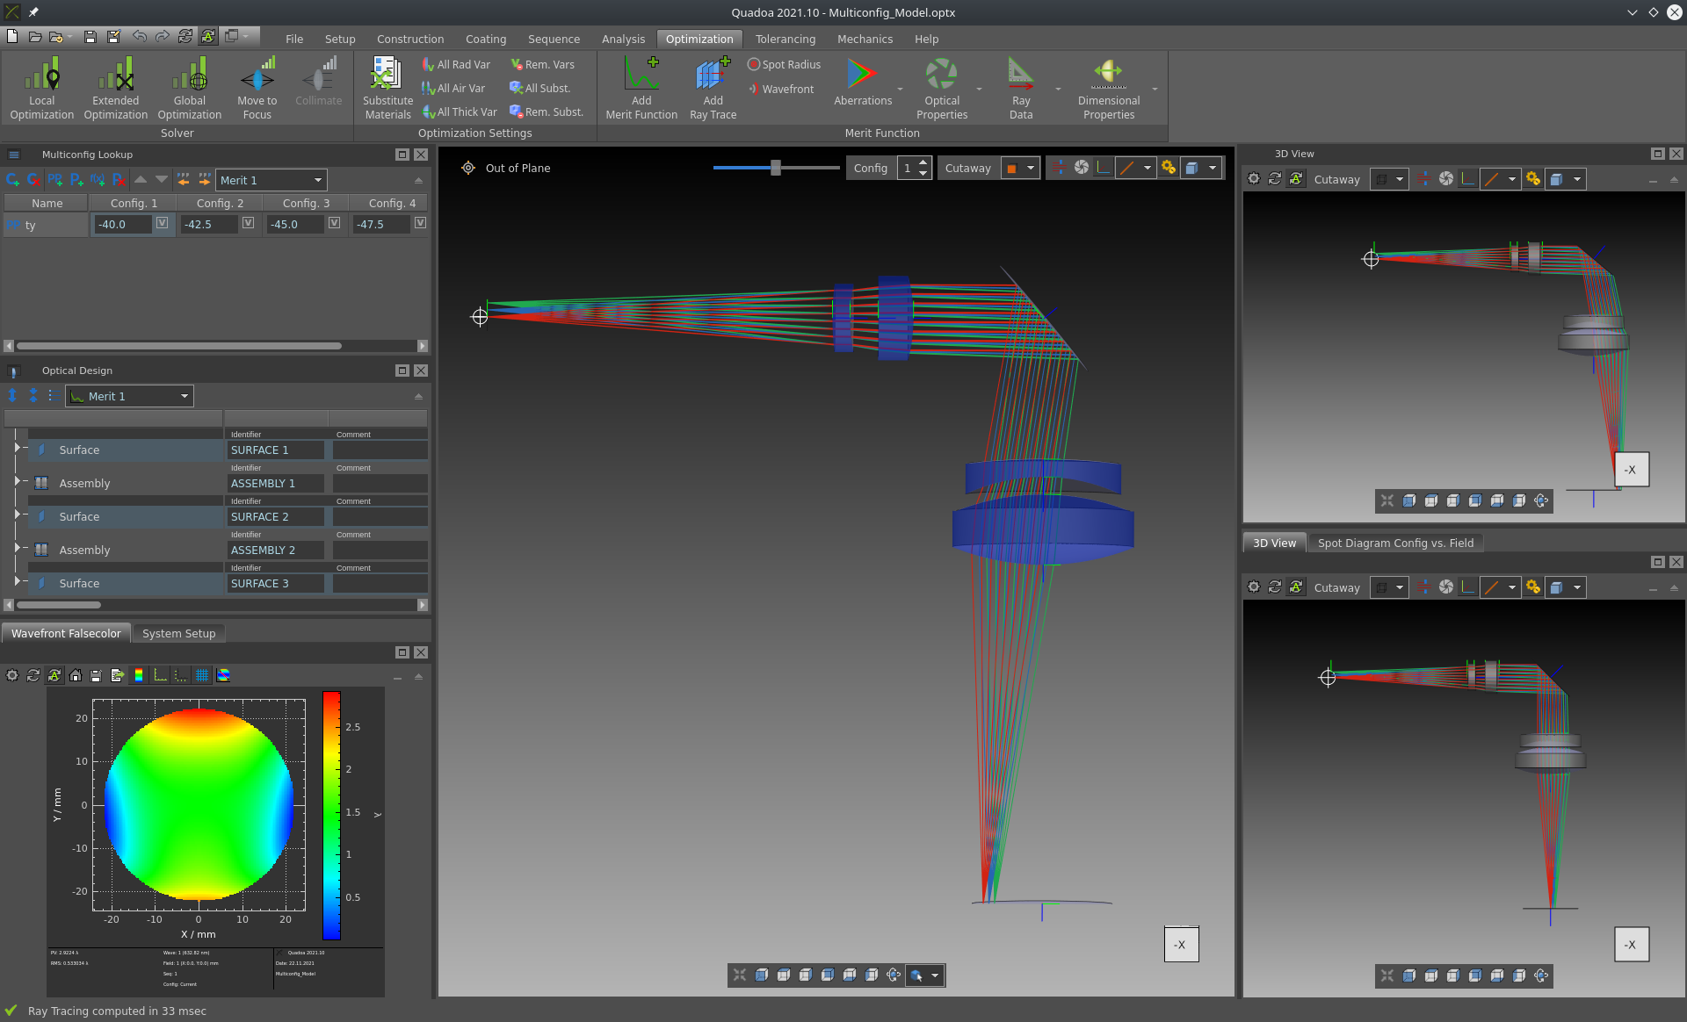Delete configuration in Multiconfig Lookup
This screenshot has width=1687, height=1022.
point(33,179)
